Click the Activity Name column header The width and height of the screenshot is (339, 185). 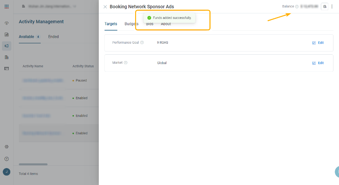tap(33, 66)
